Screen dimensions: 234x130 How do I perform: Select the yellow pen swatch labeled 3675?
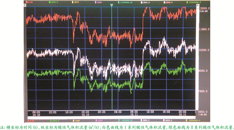click(73, 2)
